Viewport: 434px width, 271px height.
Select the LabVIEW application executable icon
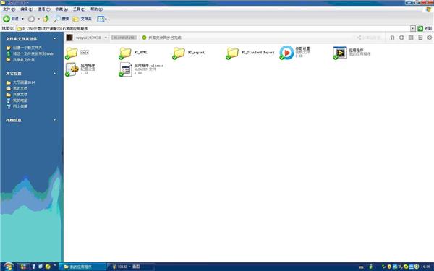[340, 53]
